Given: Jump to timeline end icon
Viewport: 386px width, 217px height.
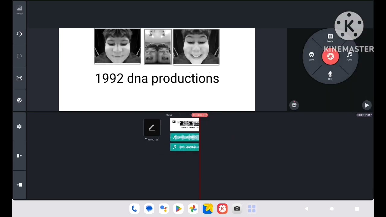Looking at the screenshot, I should (19, 185).
